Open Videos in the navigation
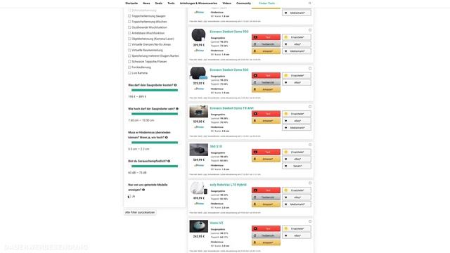This screenshot has width=450, height=253. (x=226, y=3)
